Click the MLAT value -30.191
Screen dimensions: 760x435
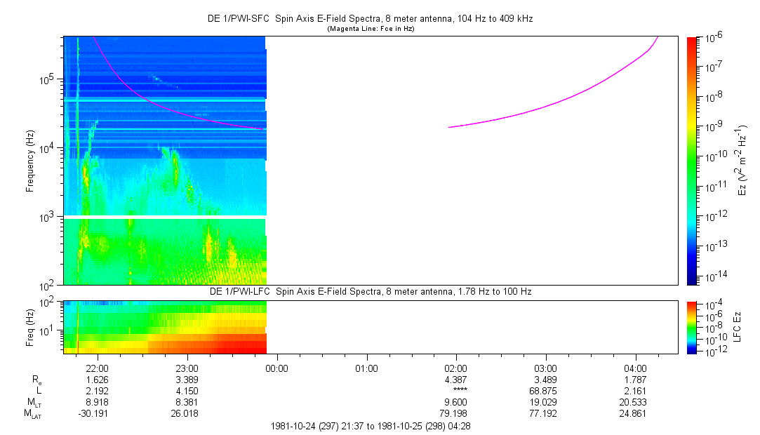tap(97, 414)
